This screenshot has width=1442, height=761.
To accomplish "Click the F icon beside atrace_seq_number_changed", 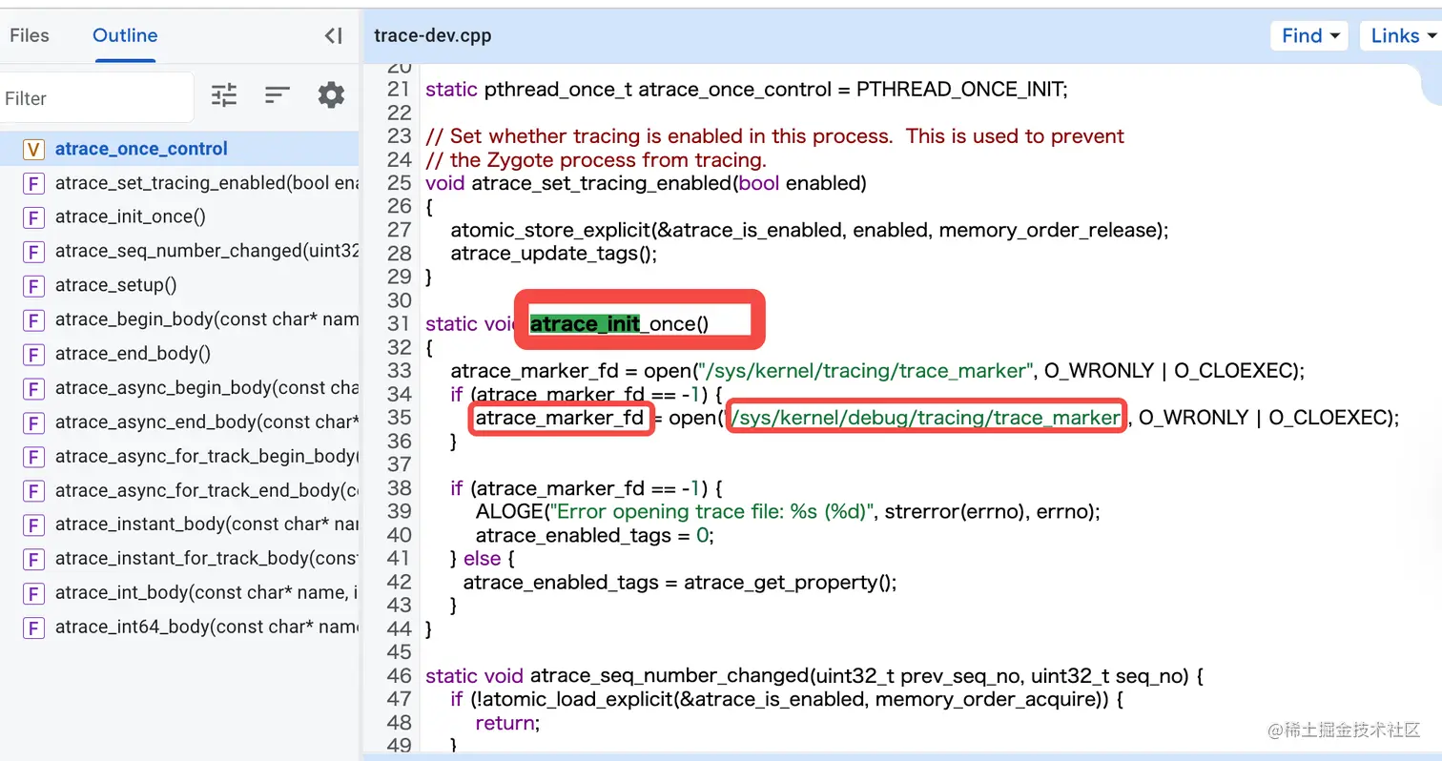I will coord(33,252).
